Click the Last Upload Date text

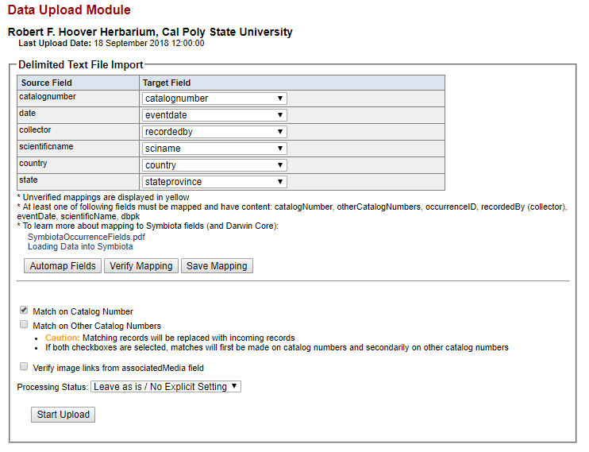tap(112, 43)
